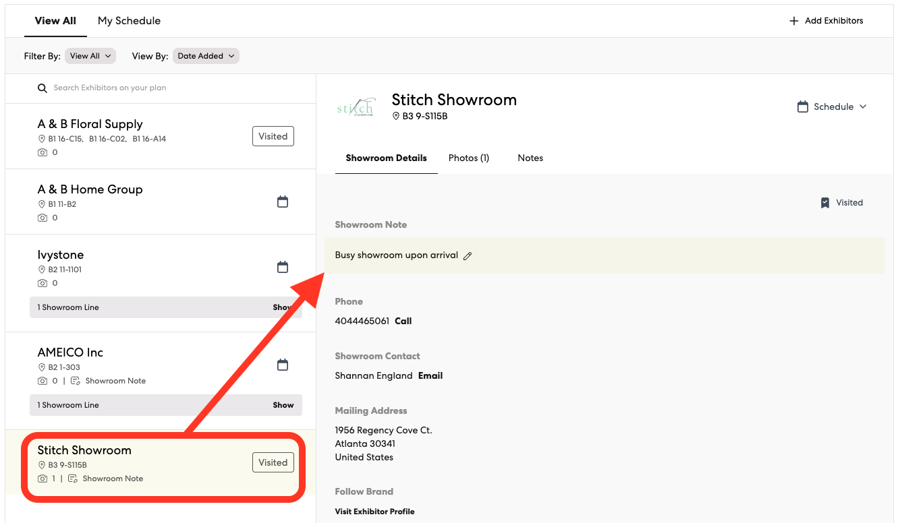898x523 pixels.
Task: Click calendar icon for AMEICO Inc
Action: point(283,365)
